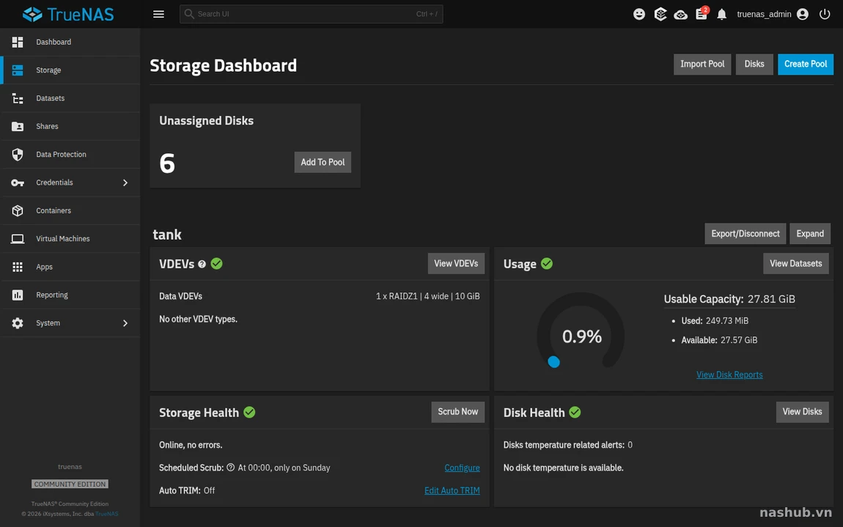This screenshot has height=527, width=843.
Task: Click the Disks button
Action: tap(754, 64)
